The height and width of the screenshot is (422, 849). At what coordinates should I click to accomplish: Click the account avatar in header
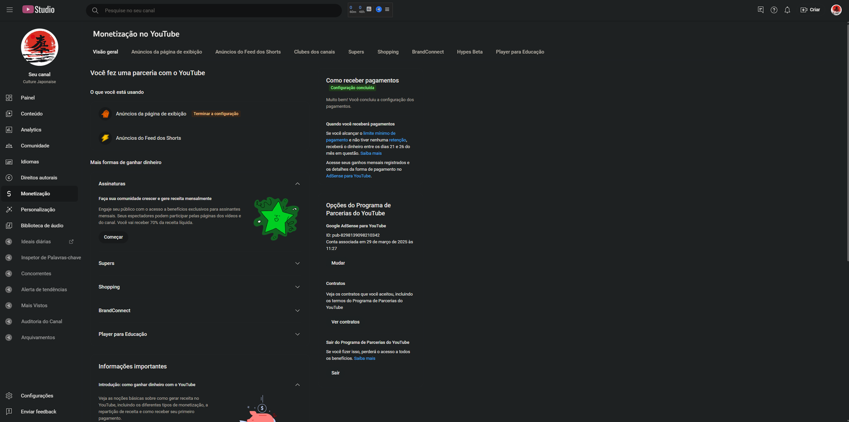(836, 10)
